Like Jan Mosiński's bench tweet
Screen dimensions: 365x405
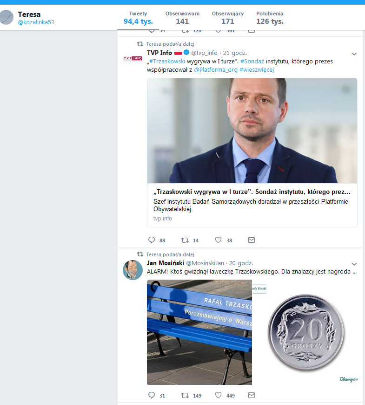(218, 395)
